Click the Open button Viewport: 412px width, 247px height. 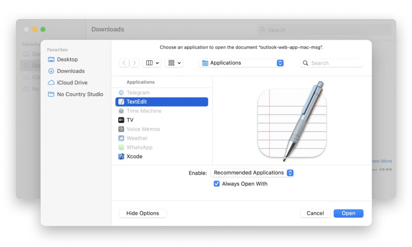tap(348, 213)
